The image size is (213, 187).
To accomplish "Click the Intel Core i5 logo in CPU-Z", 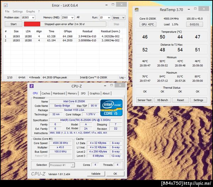I will tap(111, 108).
